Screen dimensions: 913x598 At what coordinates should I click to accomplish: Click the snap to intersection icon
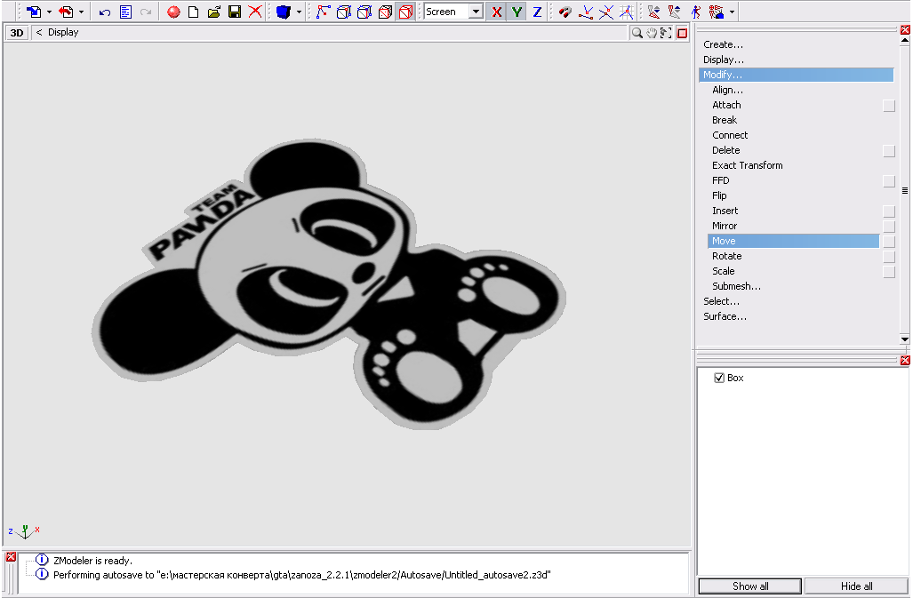[606, 12]
